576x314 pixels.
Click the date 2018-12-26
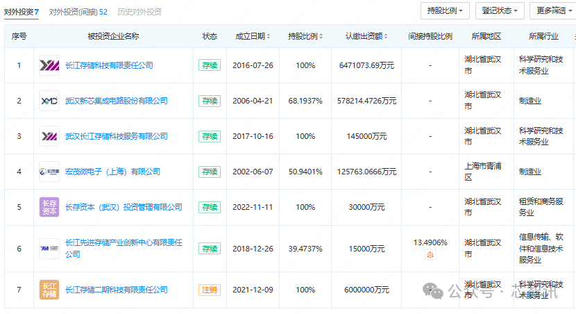253,249
